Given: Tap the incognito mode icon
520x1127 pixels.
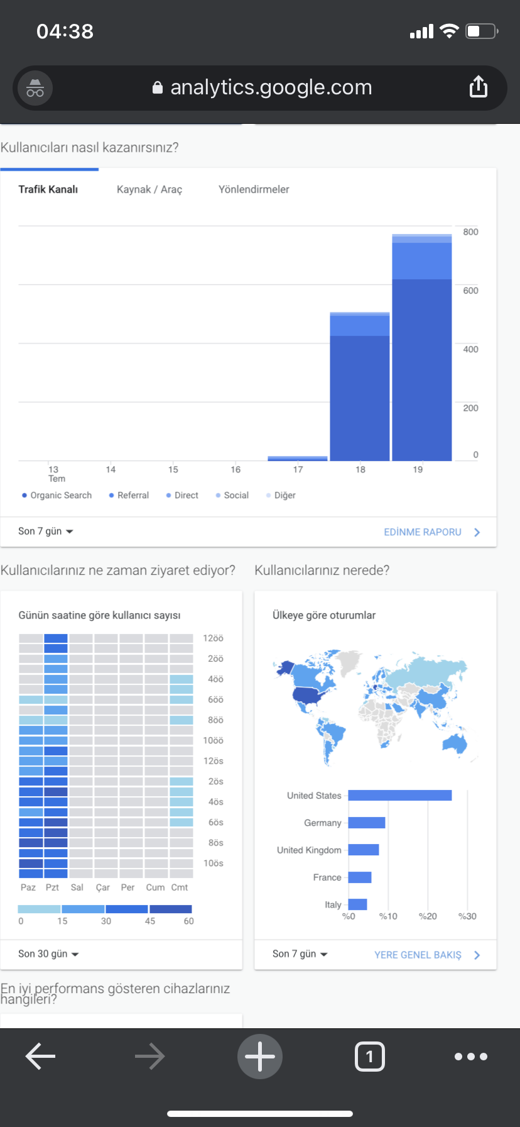Looking at the screenshot, I should [35, 88].
